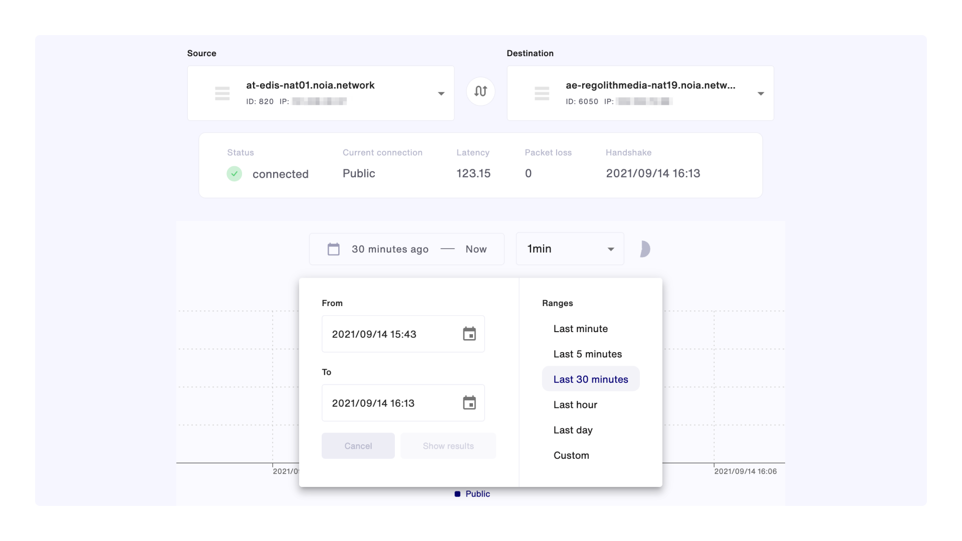Expand the Destination endpoint dropdown arrow

pos(761,94)
